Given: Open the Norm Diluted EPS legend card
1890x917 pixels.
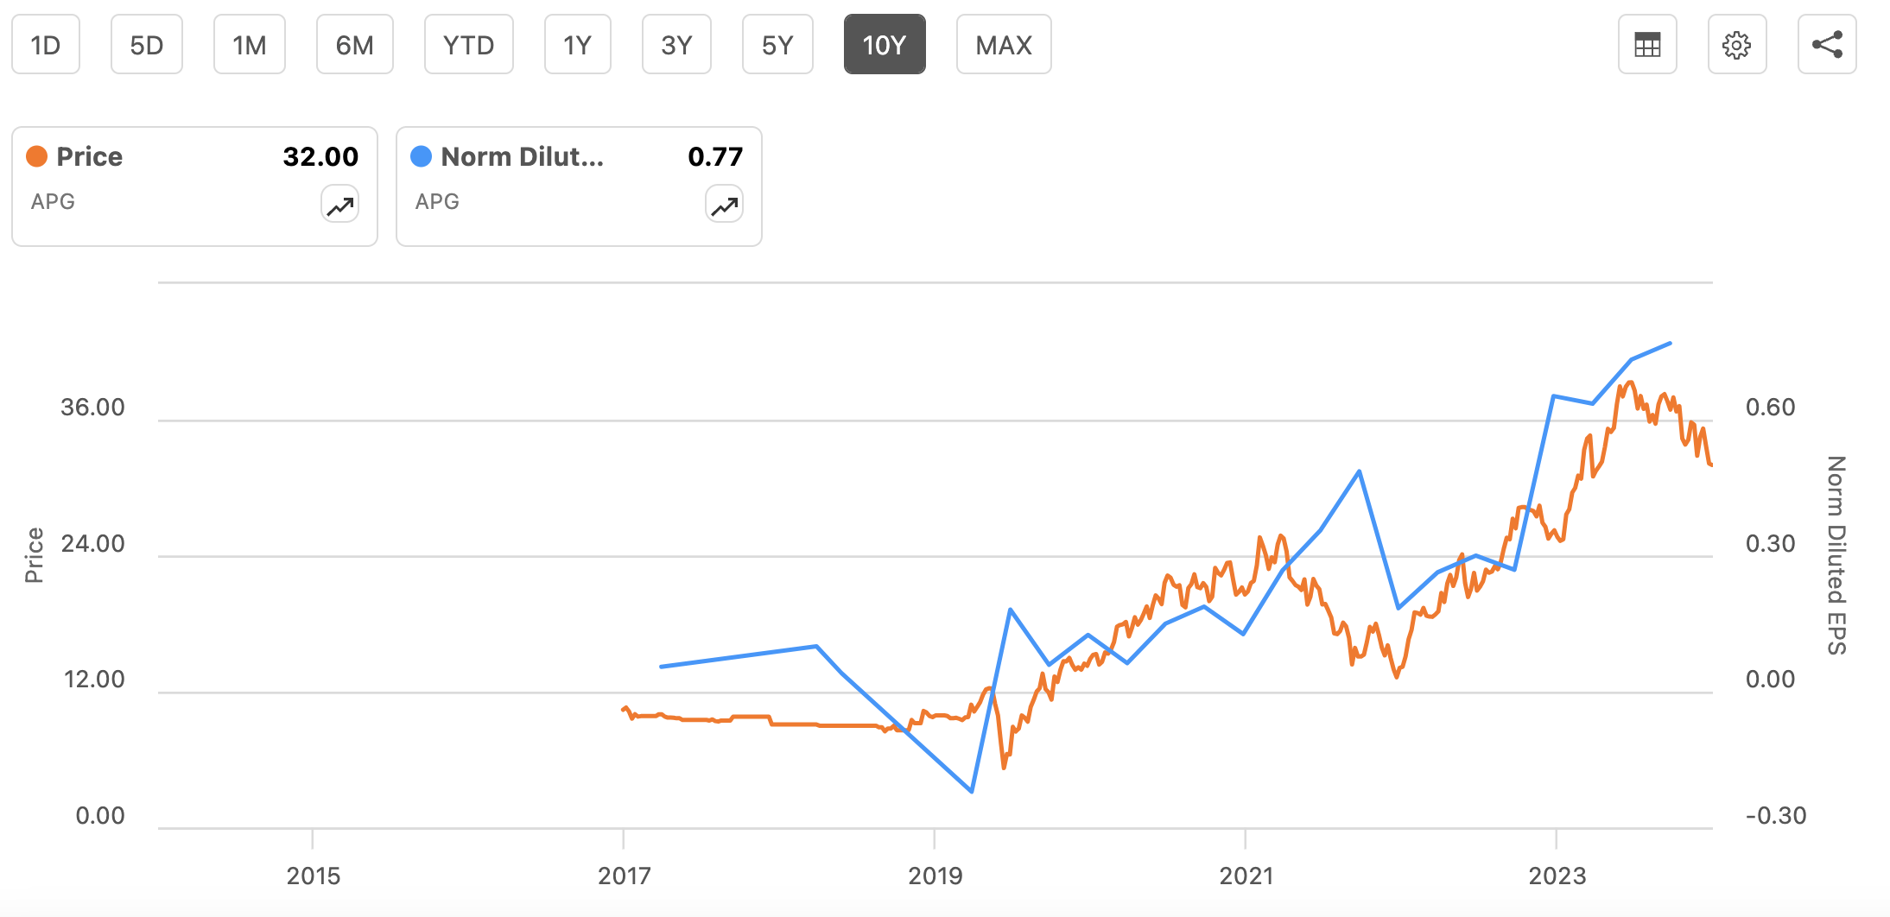Looking at the screenshot, I should [579, 185].
